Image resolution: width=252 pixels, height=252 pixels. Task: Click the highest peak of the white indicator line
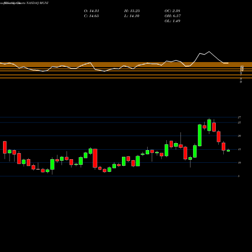click(209, 51)
